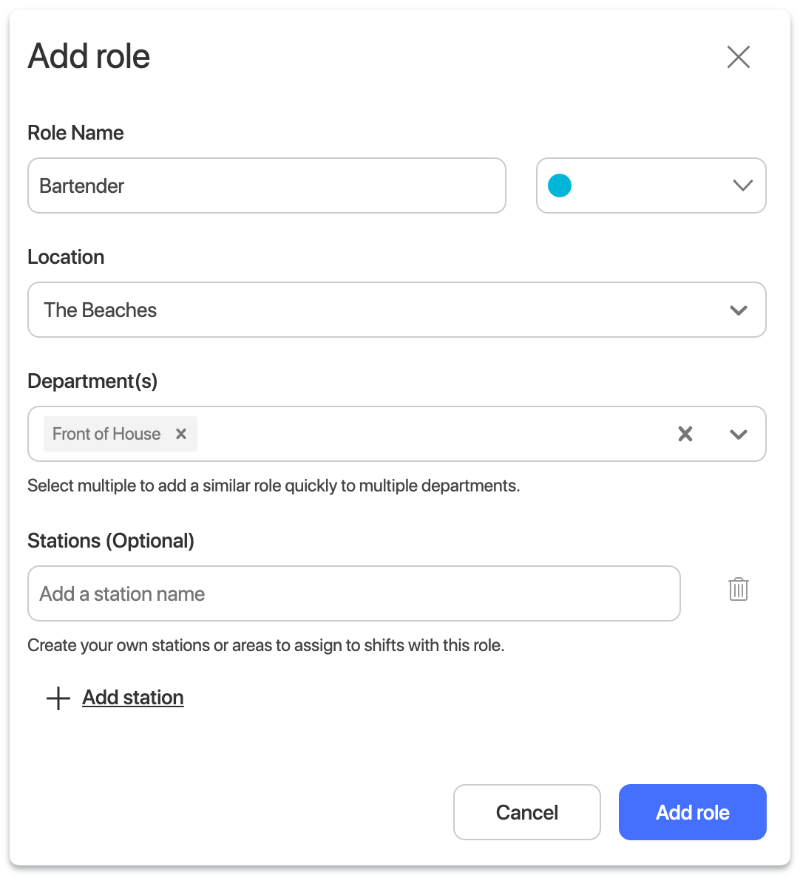Click the Add a station name field
Screen dimensions: 800x875
point(353,593)
